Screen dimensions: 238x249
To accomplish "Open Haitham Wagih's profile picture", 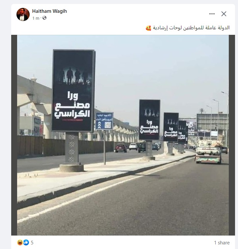I will (23, 14).
